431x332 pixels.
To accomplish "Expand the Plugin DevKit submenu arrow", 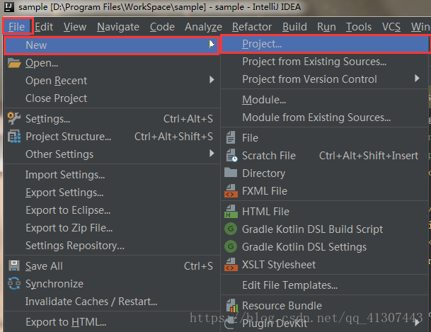I will coord(418,321).
